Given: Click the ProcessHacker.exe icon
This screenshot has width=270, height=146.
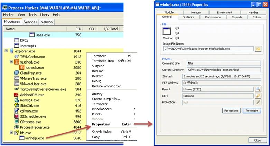Looking at the screenshot, I should (17, 127).
